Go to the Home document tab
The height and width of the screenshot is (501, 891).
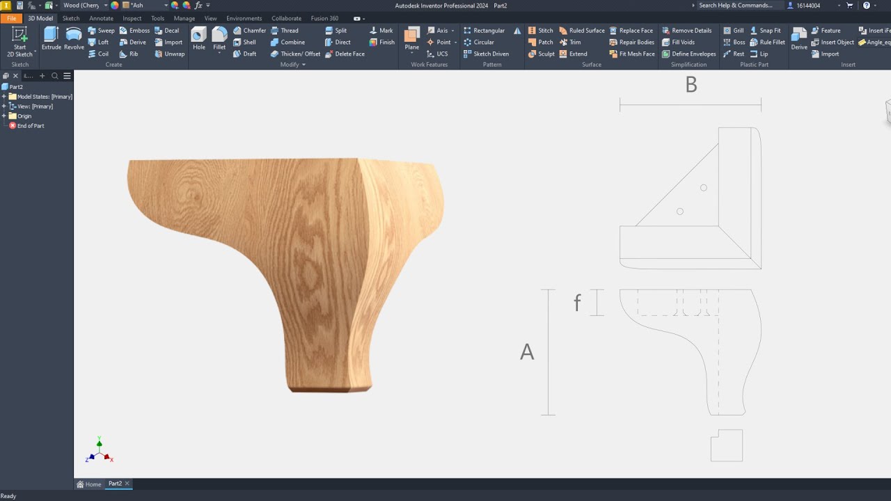pyautogui.click(x=89, y=484)
